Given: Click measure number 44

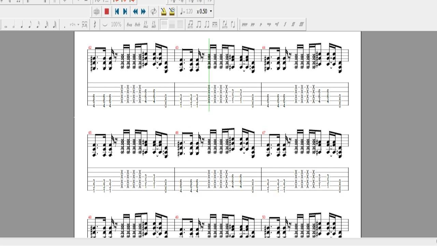Looking at the screenshot, I should [x=264, y=48].
